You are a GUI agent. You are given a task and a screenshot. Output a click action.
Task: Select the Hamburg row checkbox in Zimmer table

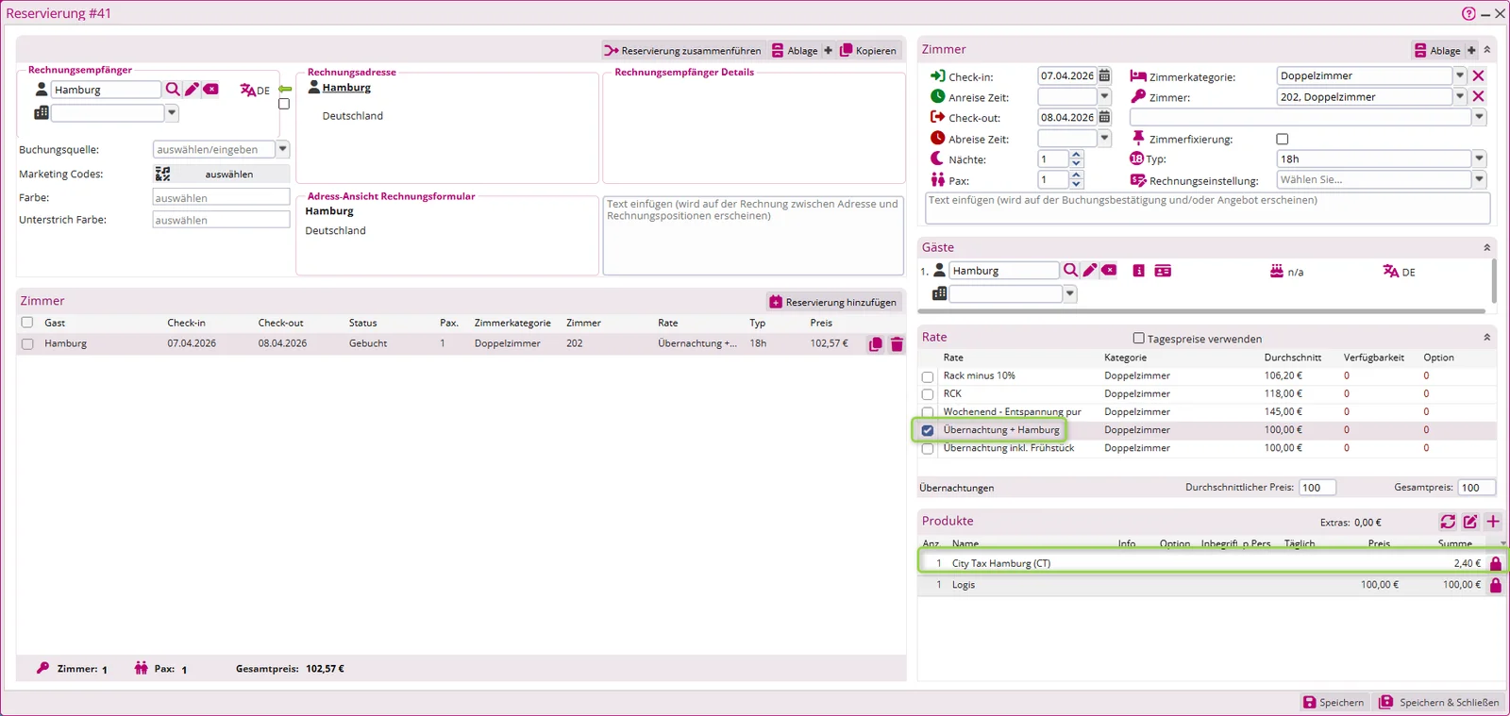[27, 344]
